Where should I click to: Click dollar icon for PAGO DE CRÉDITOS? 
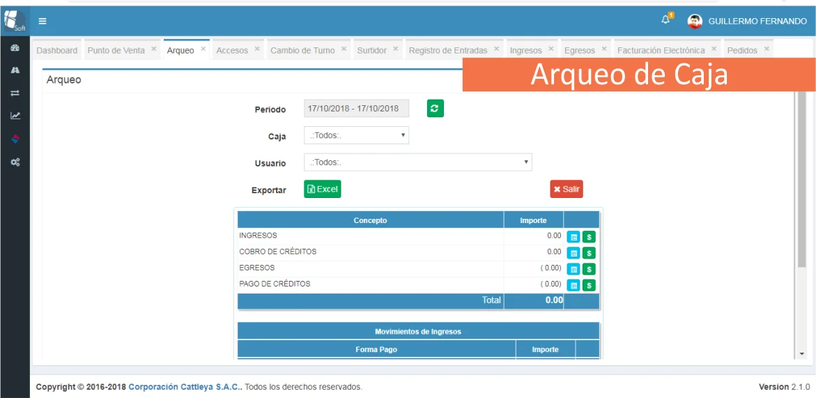(589, 285)
